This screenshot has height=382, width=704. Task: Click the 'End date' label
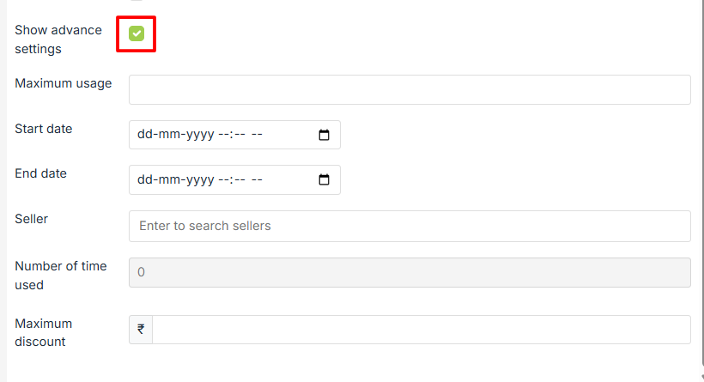pyautogui.click(x=40, y=173)
